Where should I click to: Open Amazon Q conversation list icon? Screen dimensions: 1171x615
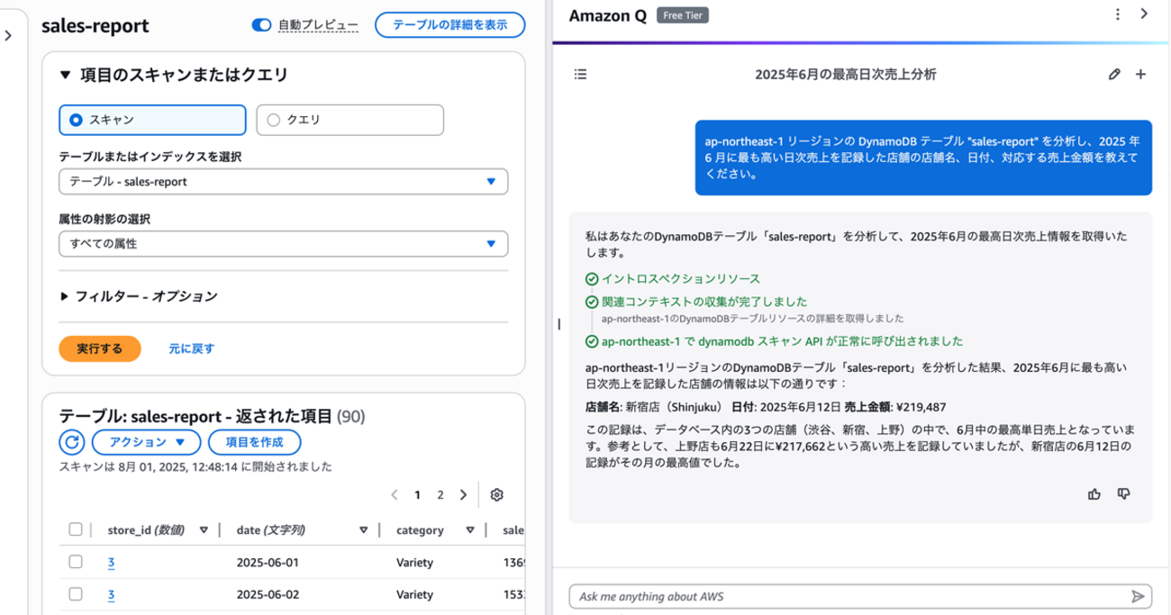(x=580, y=74)
